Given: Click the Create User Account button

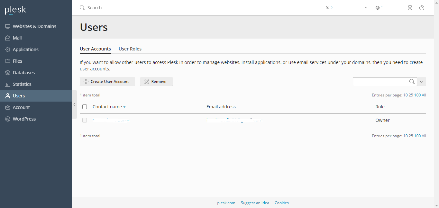Looking at the screenshot, I should (107, 82).
